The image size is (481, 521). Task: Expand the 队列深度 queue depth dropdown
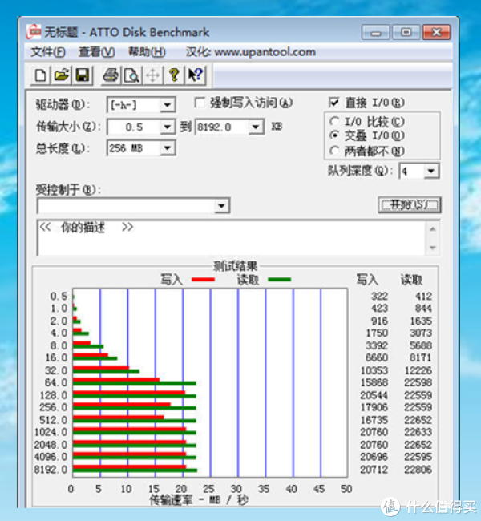(x=431, y=171)
